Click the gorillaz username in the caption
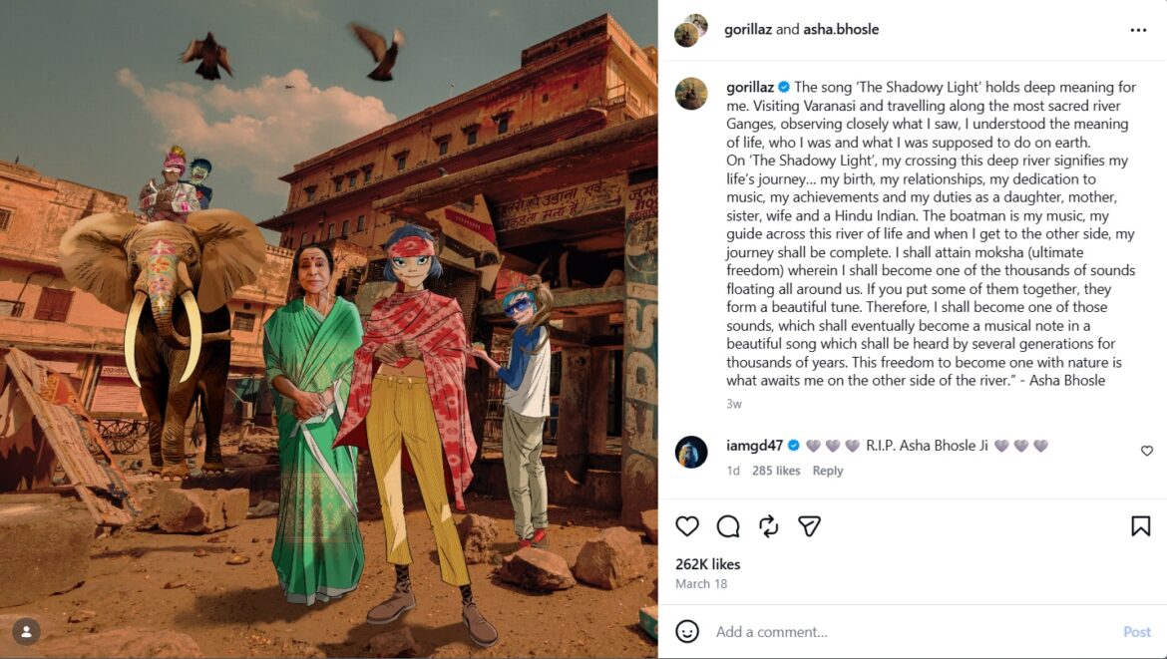The image size is (1167, 659). 749,87
